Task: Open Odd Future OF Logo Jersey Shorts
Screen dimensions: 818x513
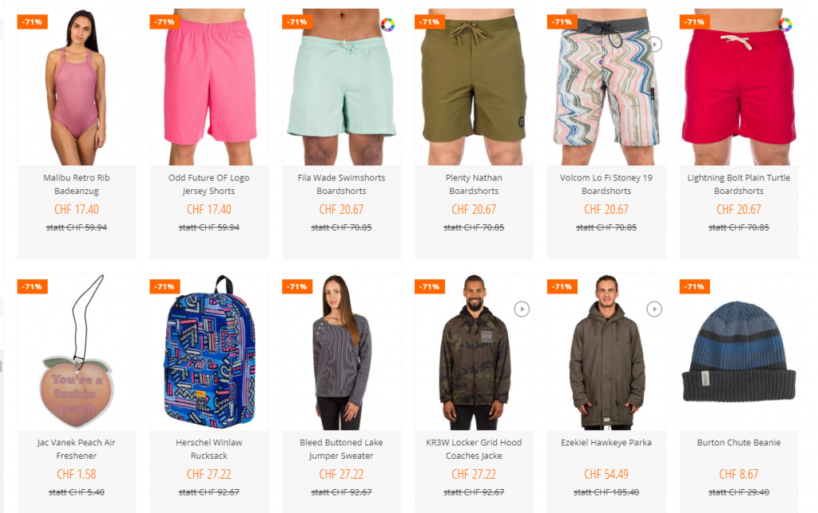Action: click(209, 184)
